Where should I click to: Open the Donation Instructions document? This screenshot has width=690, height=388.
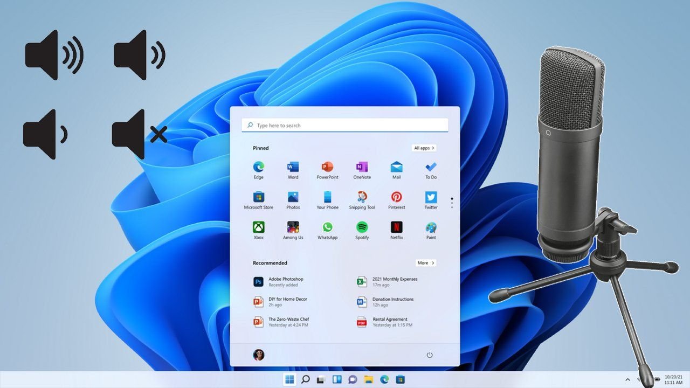point(385,302)
